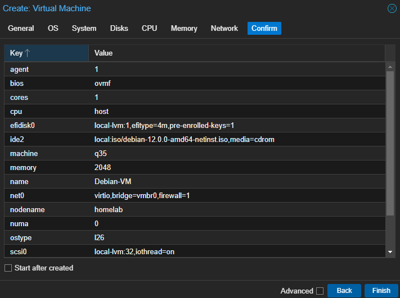Select the cpu value host

pyautogui.click(x=237, y=111)
